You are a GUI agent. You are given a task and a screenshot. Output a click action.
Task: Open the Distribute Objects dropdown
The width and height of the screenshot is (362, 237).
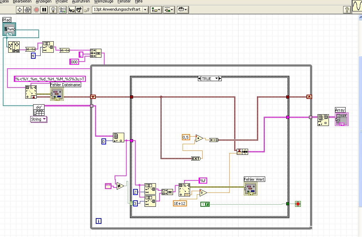169,10
